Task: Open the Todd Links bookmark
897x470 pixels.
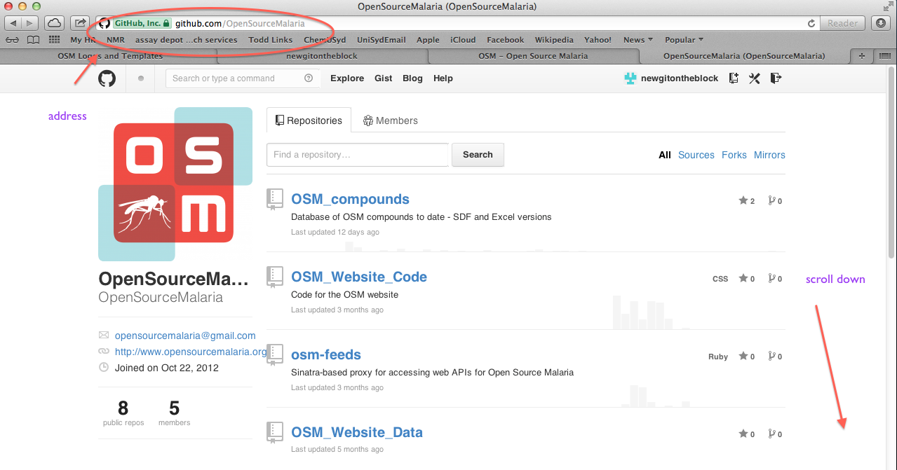Action: point(271,40)
